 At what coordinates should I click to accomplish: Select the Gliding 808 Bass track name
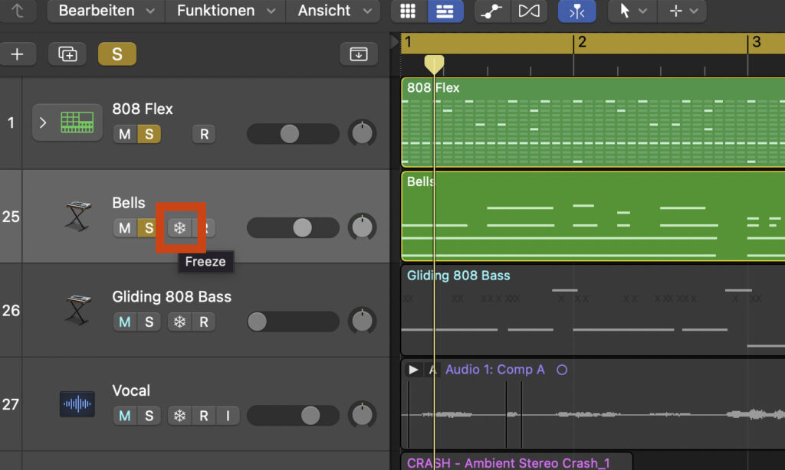point(172,297)
